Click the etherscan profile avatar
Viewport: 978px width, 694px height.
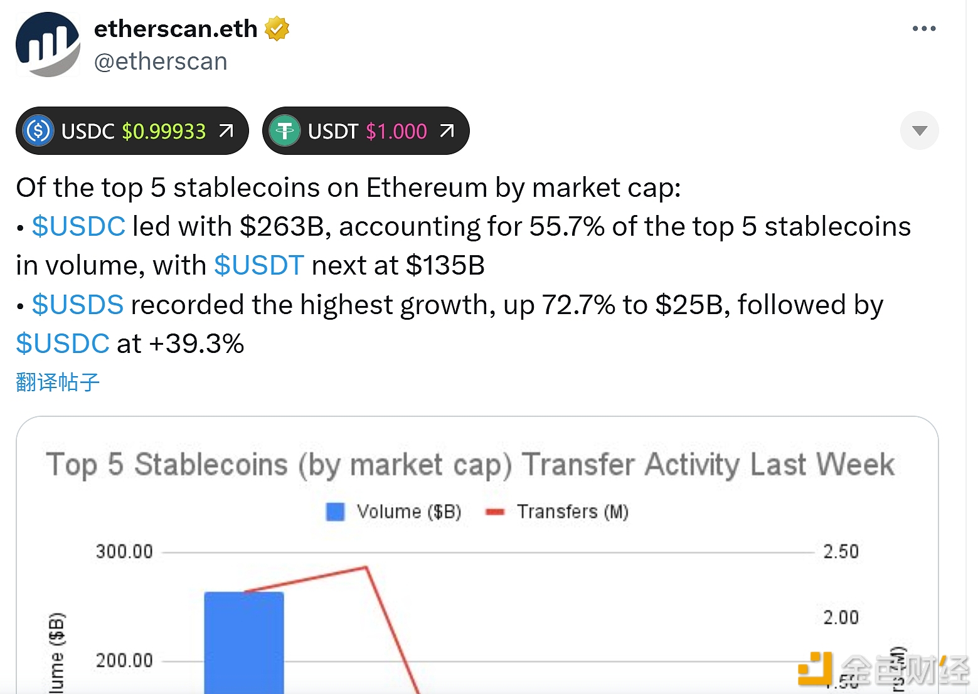[48, 45]
